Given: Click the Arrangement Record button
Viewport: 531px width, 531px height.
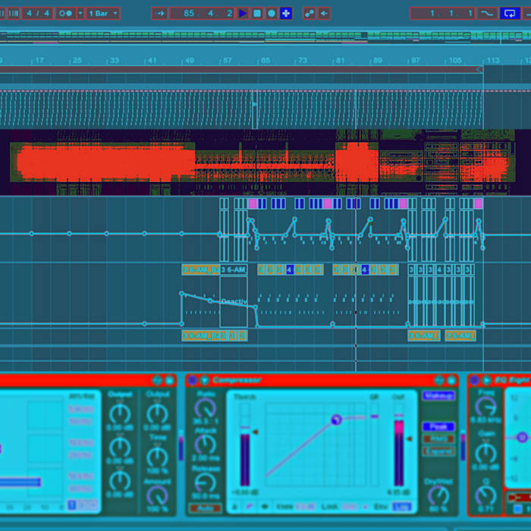Looking at the screenshot, I should pos(272,13).
